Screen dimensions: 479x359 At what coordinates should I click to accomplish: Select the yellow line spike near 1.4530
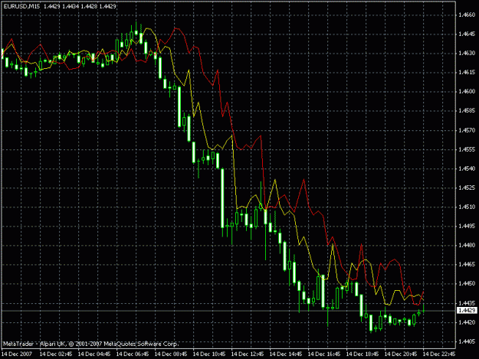(275, 181)
